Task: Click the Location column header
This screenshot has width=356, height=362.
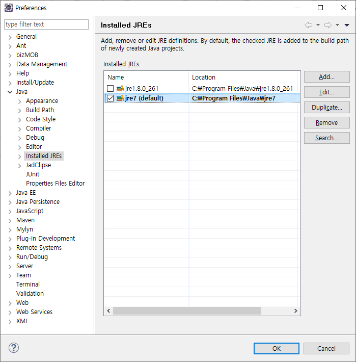Action: pos(243,77)
